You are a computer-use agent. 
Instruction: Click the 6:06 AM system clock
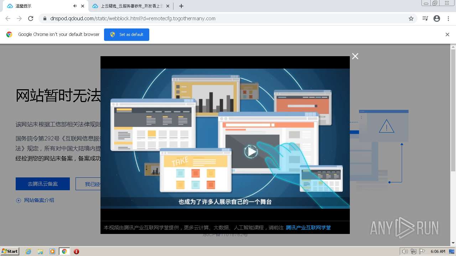tap(438, 251)
